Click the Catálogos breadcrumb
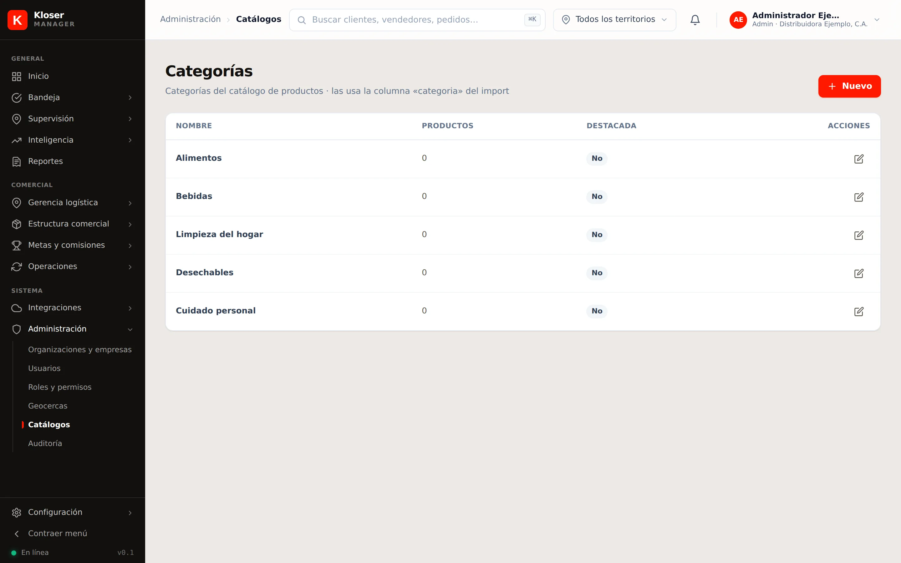The image size is (901, 563). click(258, 19)
